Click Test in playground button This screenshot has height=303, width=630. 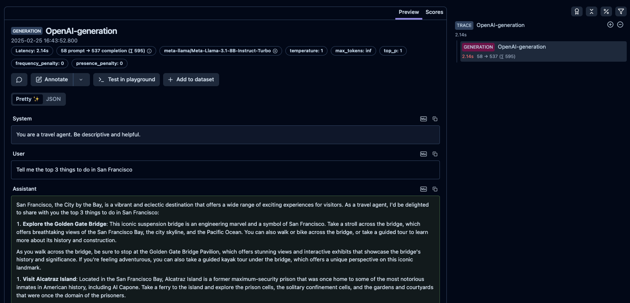127,80
